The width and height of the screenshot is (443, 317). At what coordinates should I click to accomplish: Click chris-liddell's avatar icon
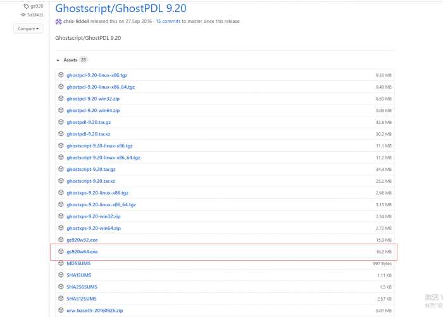58,22
